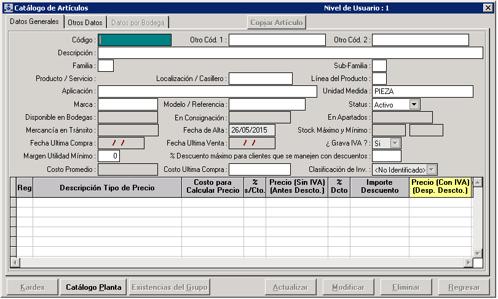
Task: Switch to the Otros Datos tab
Action: pyautogui.click(x=85, y=23)
